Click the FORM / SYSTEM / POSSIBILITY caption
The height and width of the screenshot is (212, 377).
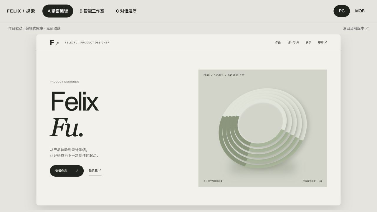point(224,75)
